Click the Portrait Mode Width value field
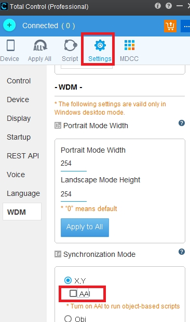This screenshot has height=322, width=190. pos(74,164)
